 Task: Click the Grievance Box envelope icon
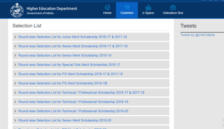point(173,7)
